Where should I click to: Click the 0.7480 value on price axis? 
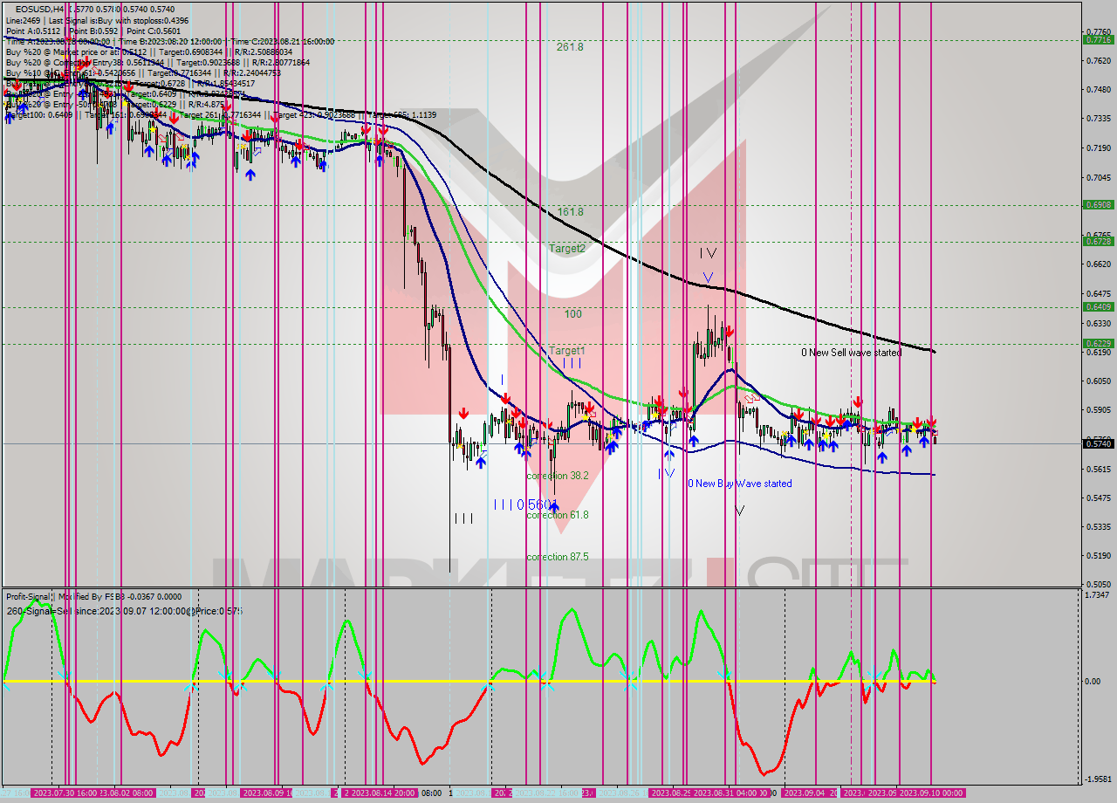click(1098, 89)
